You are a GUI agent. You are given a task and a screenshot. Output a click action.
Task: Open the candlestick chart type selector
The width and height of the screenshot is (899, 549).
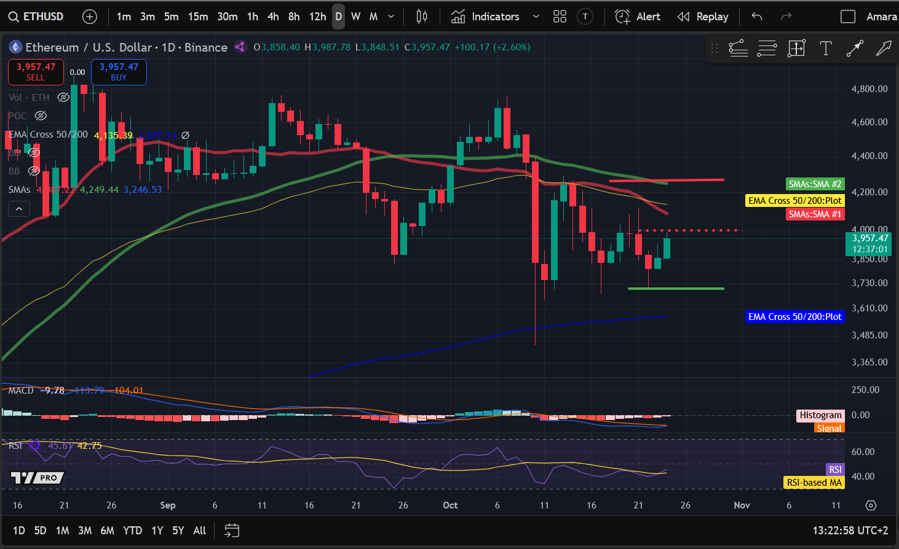[x=422, y=17]
